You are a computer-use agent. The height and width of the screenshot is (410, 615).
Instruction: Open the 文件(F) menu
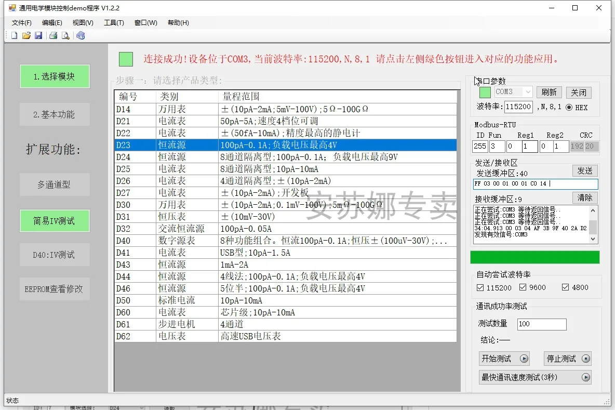22,23
